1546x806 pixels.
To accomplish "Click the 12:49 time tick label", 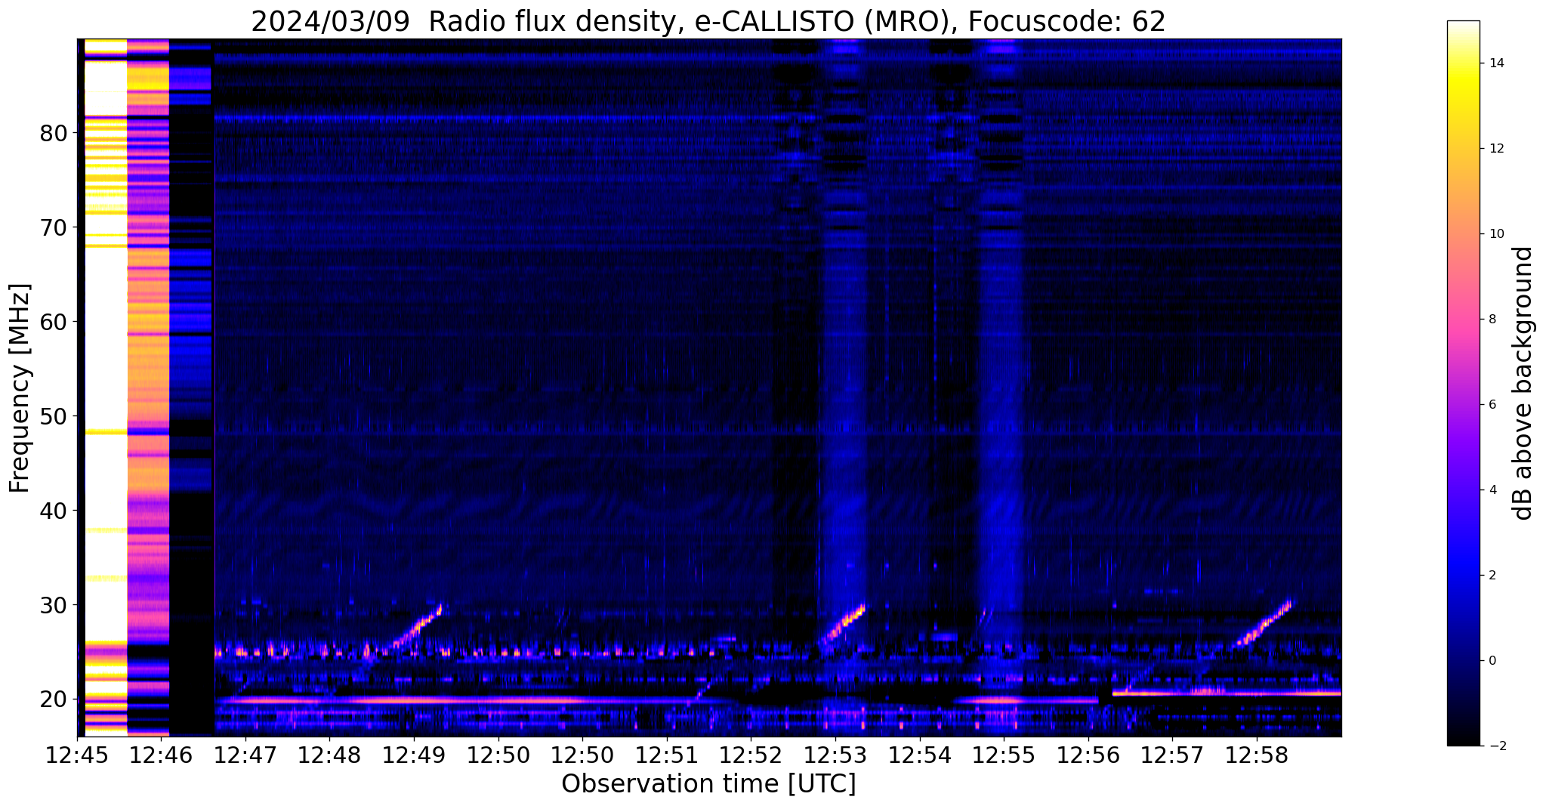I will coord(414,755).
